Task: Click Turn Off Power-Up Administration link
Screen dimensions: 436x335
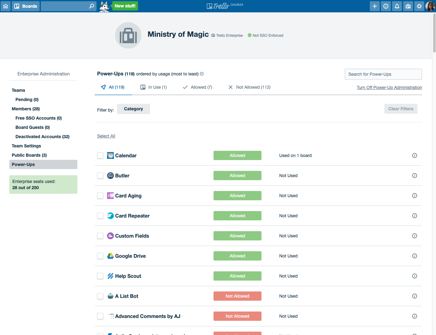Action: coord(389,87)
